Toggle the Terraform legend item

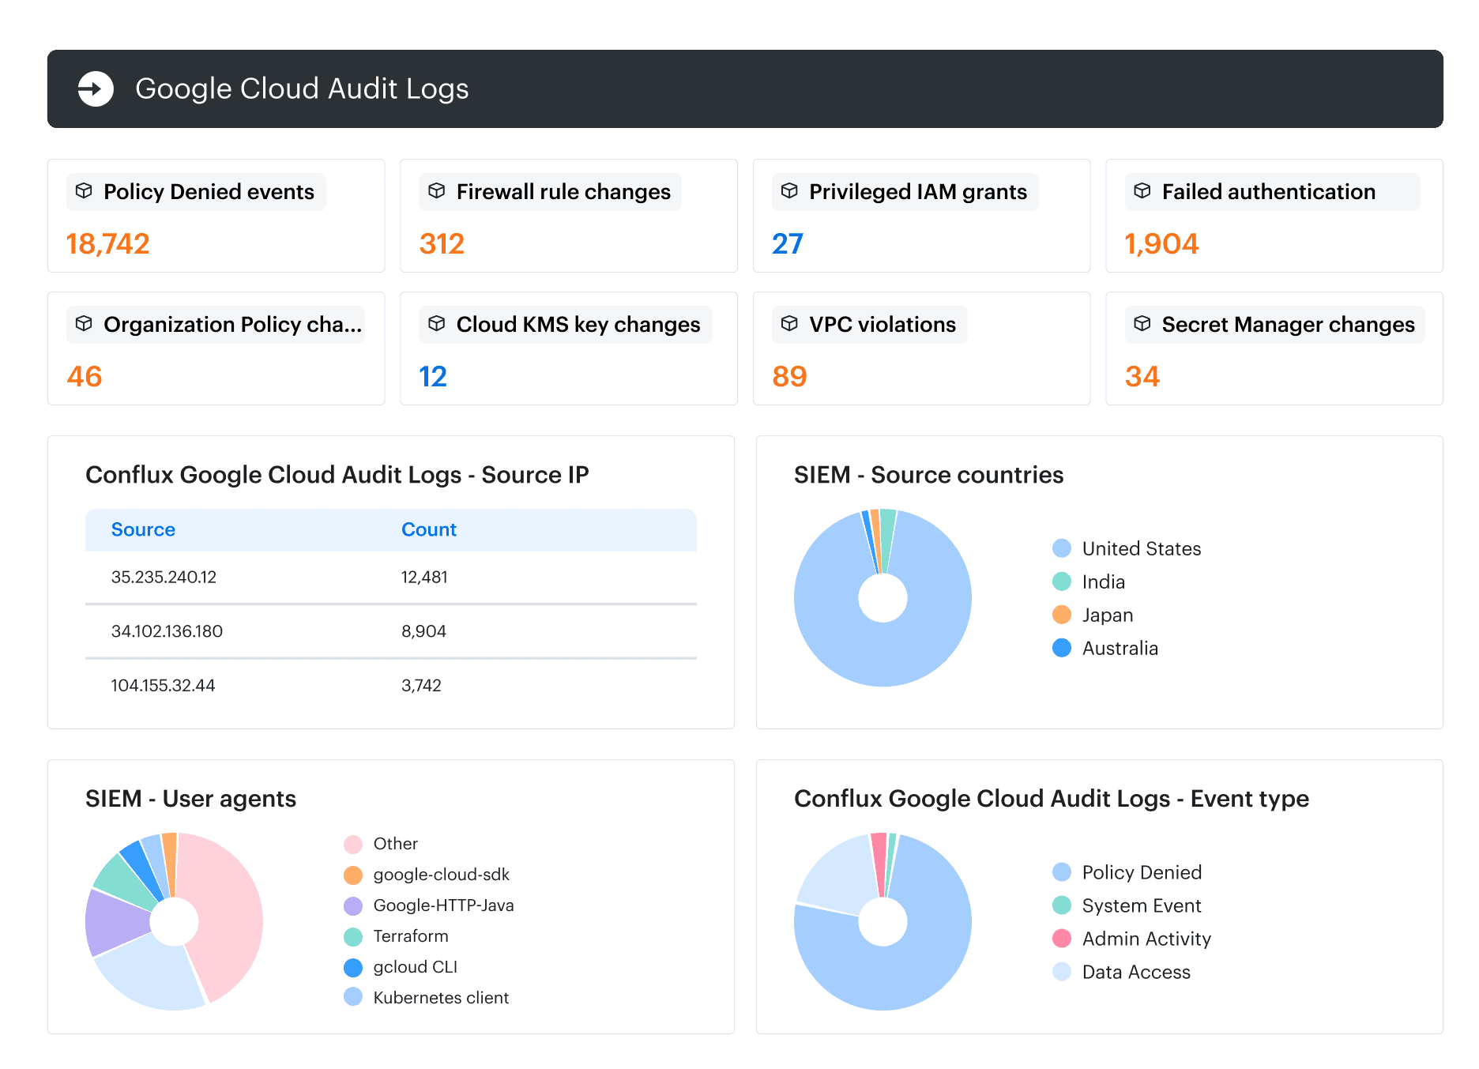[397, 936]
